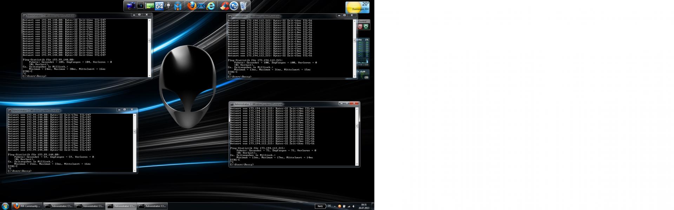Open the DE language indicator

pyautogui.click(x=329, y=206)
